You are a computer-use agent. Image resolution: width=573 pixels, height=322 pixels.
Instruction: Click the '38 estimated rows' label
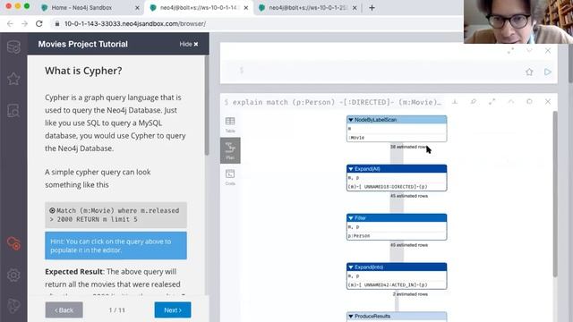pyautogui.click(x=408, y=147)
